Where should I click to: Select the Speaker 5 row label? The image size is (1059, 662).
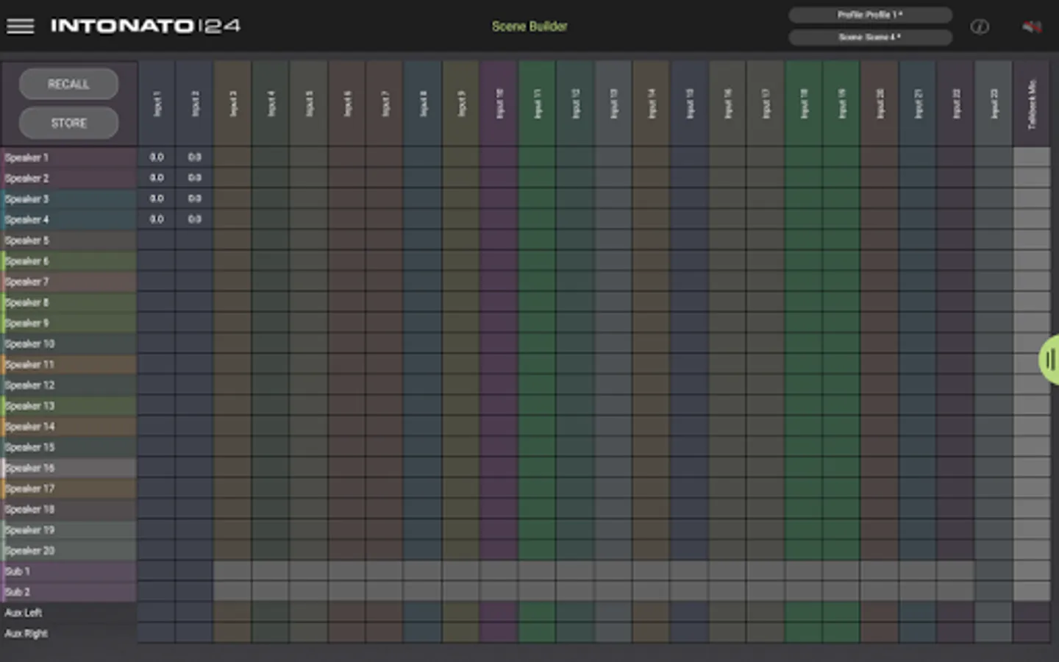[x=69, y=240]
